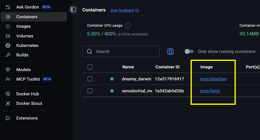Open the column customization icon
Viewport: 260px width, 140px height.
point(170,51)
